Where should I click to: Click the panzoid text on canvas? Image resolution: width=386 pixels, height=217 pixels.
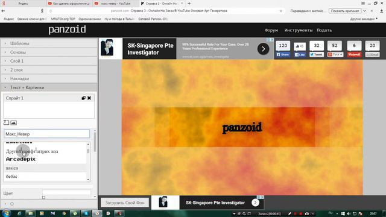pos(242,128)
